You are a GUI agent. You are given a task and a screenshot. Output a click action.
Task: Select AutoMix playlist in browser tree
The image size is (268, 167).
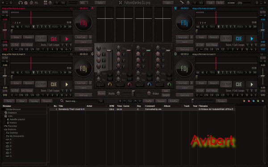17,119
